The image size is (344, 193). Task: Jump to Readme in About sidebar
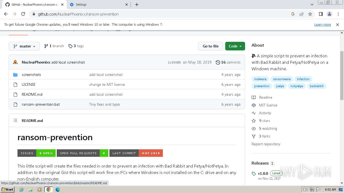pos(262,97)
